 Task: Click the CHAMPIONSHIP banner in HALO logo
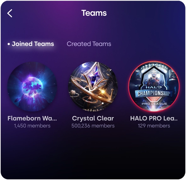tap(154, 93)
